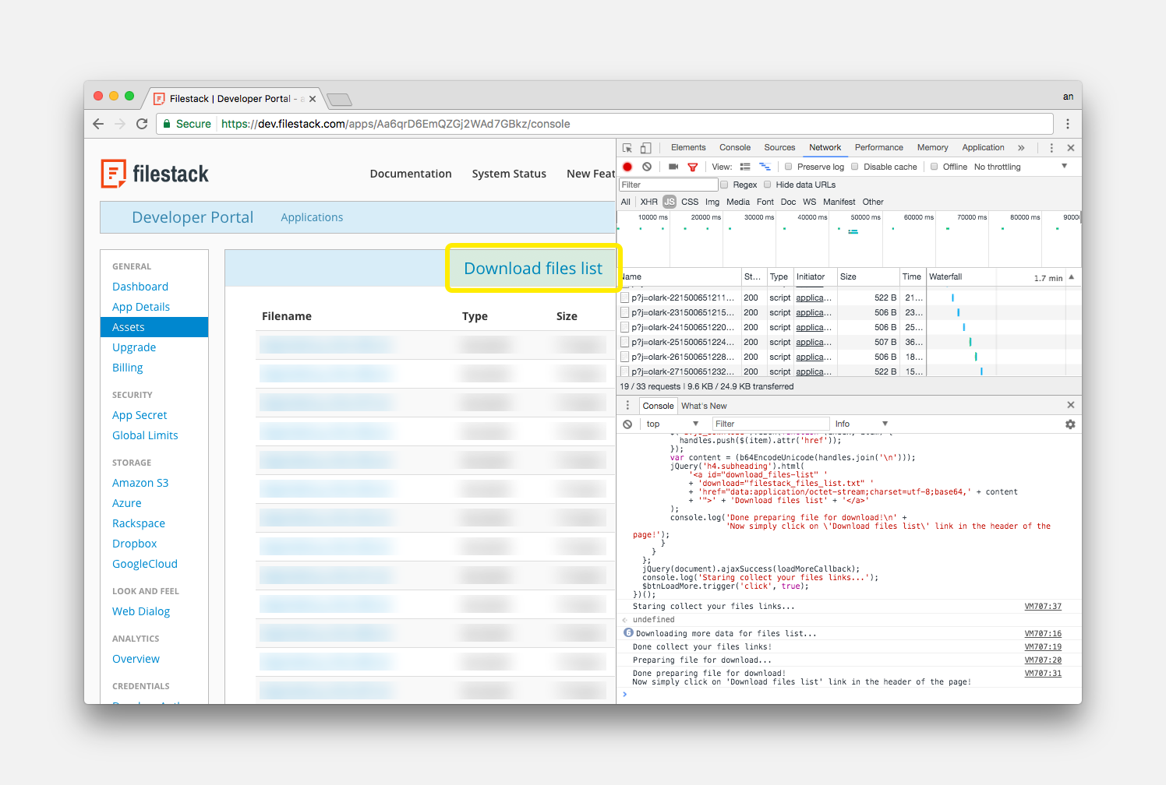Click the waterfall sort arrow icon
Viewport: 1166px width, 785px height.
[1072, 277]
